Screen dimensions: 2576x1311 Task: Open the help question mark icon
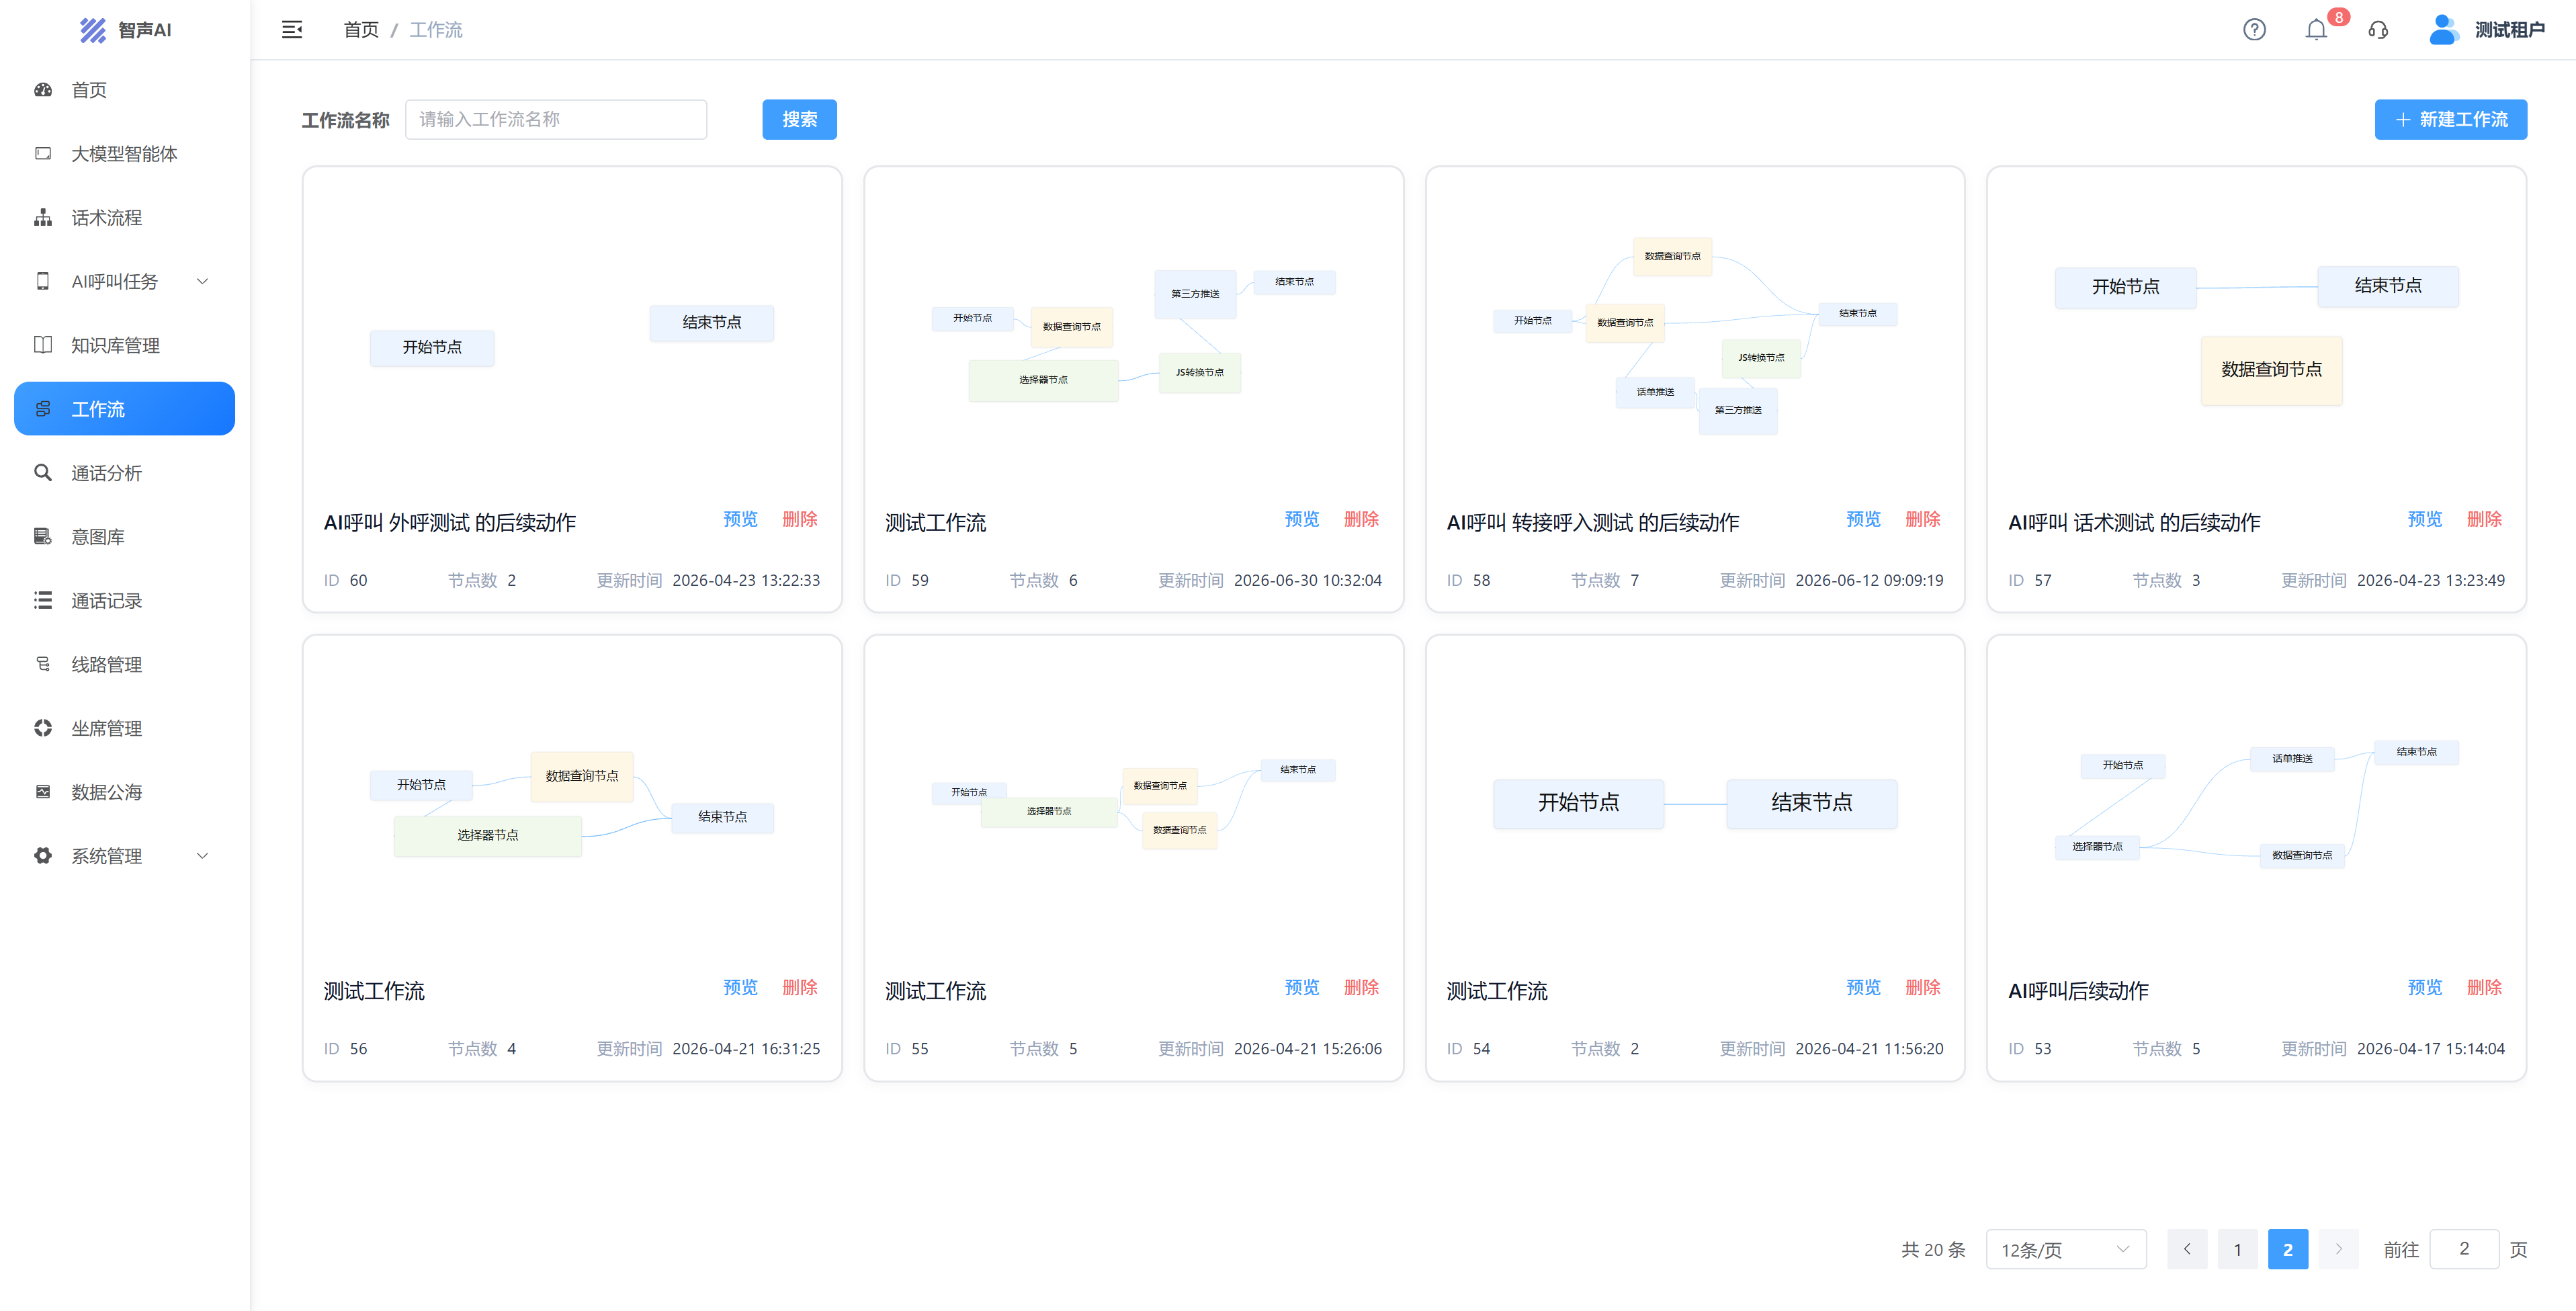(2254, 30)
